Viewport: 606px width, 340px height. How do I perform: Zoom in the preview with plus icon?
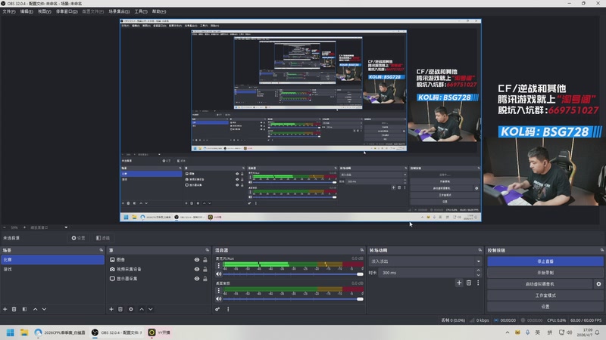24,227
